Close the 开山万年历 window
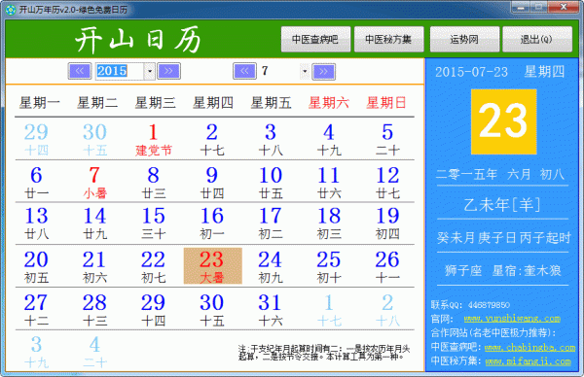The width and height of the screenshot is (584, 377). (564, 7)
